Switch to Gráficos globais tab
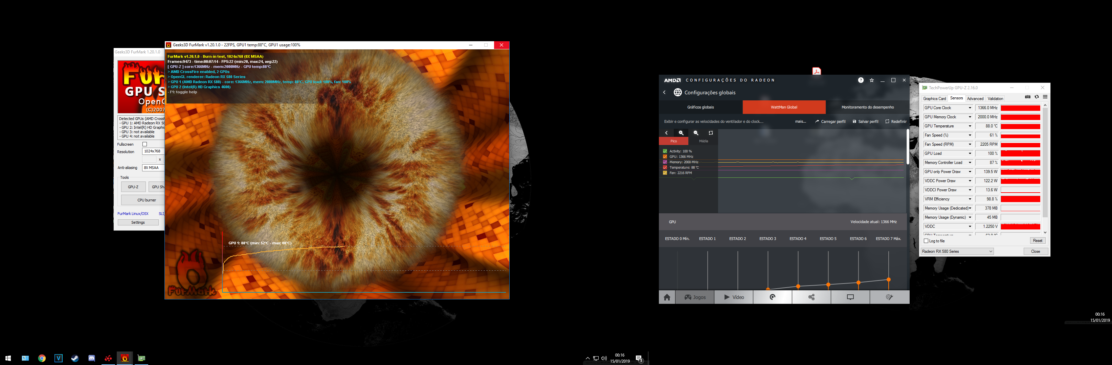The image size is (1112, 365). (x=700, y=107)
